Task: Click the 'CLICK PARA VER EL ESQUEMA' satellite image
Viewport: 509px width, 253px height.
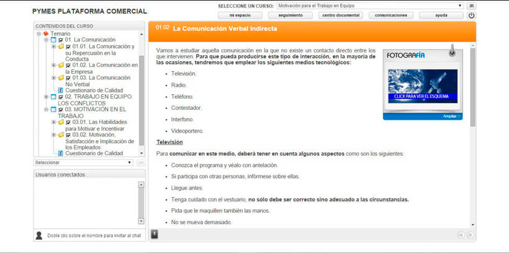Action: pyautogui.click(x=423, y=86)
